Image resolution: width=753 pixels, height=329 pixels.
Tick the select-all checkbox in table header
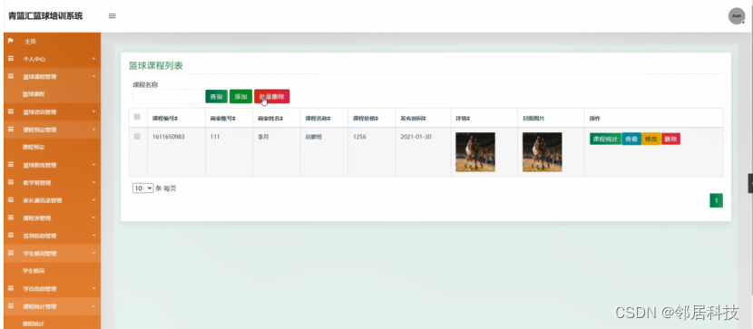click(137, 117)
